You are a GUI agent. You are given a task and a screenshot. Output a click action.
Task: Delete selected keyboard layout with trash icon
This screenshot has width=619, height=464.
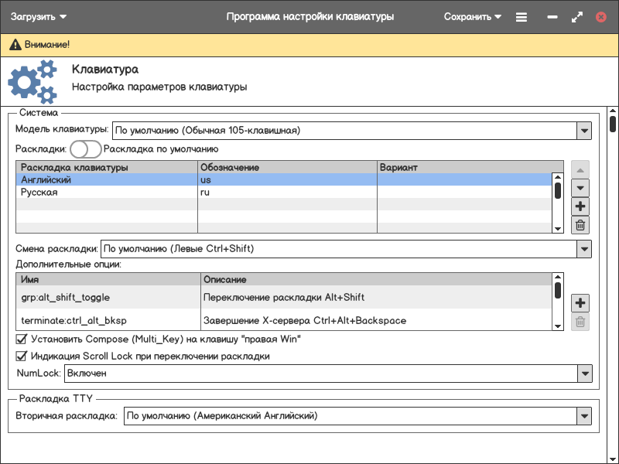coord(580,225)
